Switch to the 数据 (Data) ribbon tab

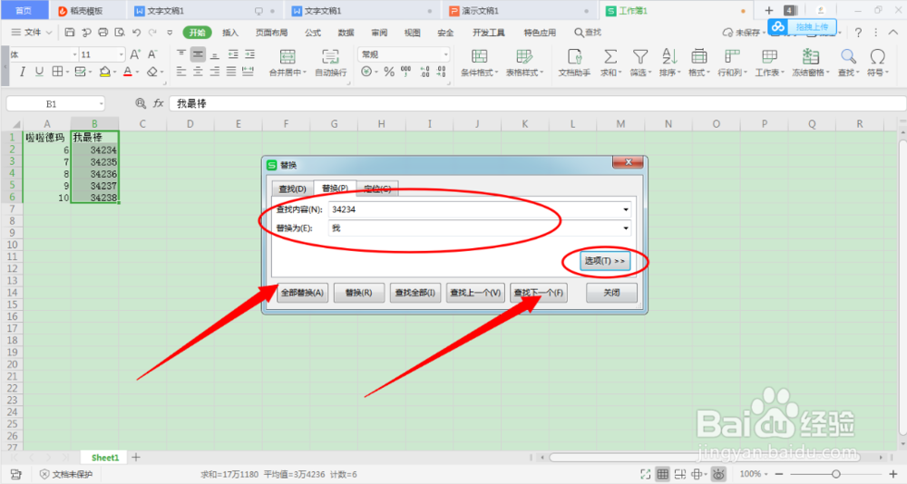point(346,33)
